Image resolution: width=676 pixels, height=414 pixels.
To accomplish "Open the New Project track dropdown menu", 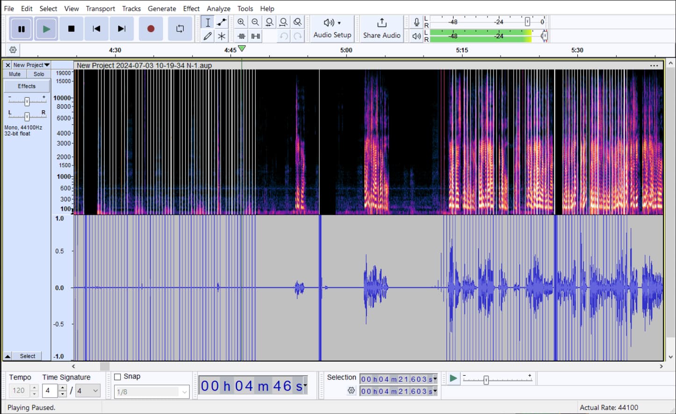I will (31, 65).
